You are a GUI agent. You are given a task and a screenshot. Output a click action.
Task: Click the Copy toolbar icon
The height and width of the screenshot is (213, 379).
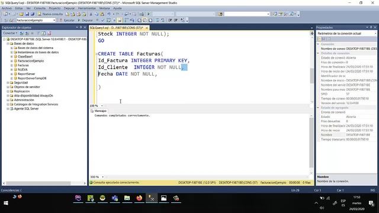click(97, 14)
